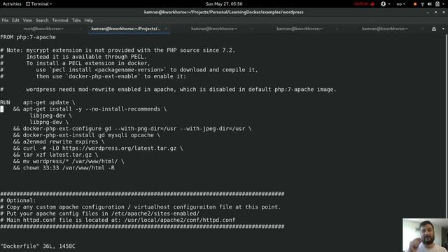Switch to the third terminal tab

tap(214, 29)
